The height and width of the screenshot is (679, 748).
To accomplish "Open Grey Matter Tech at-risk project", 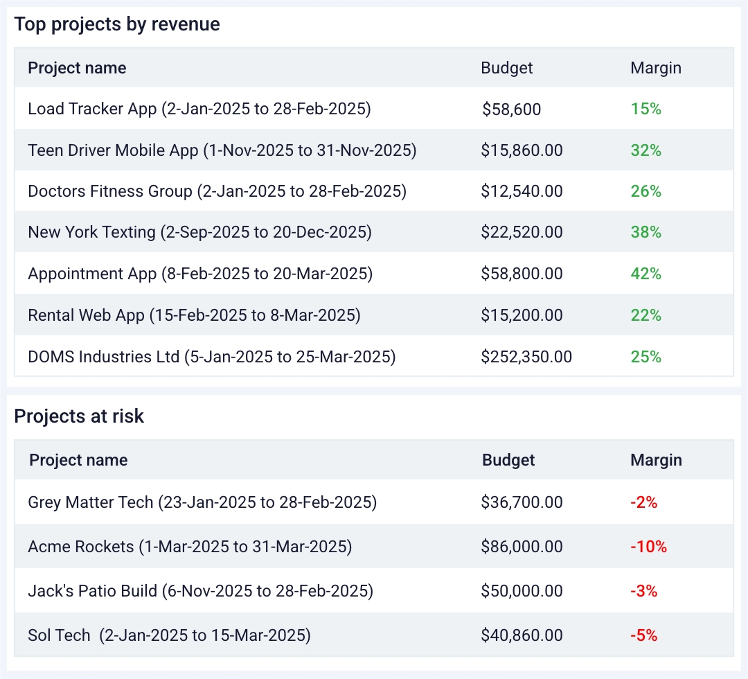I will (202, 502).
